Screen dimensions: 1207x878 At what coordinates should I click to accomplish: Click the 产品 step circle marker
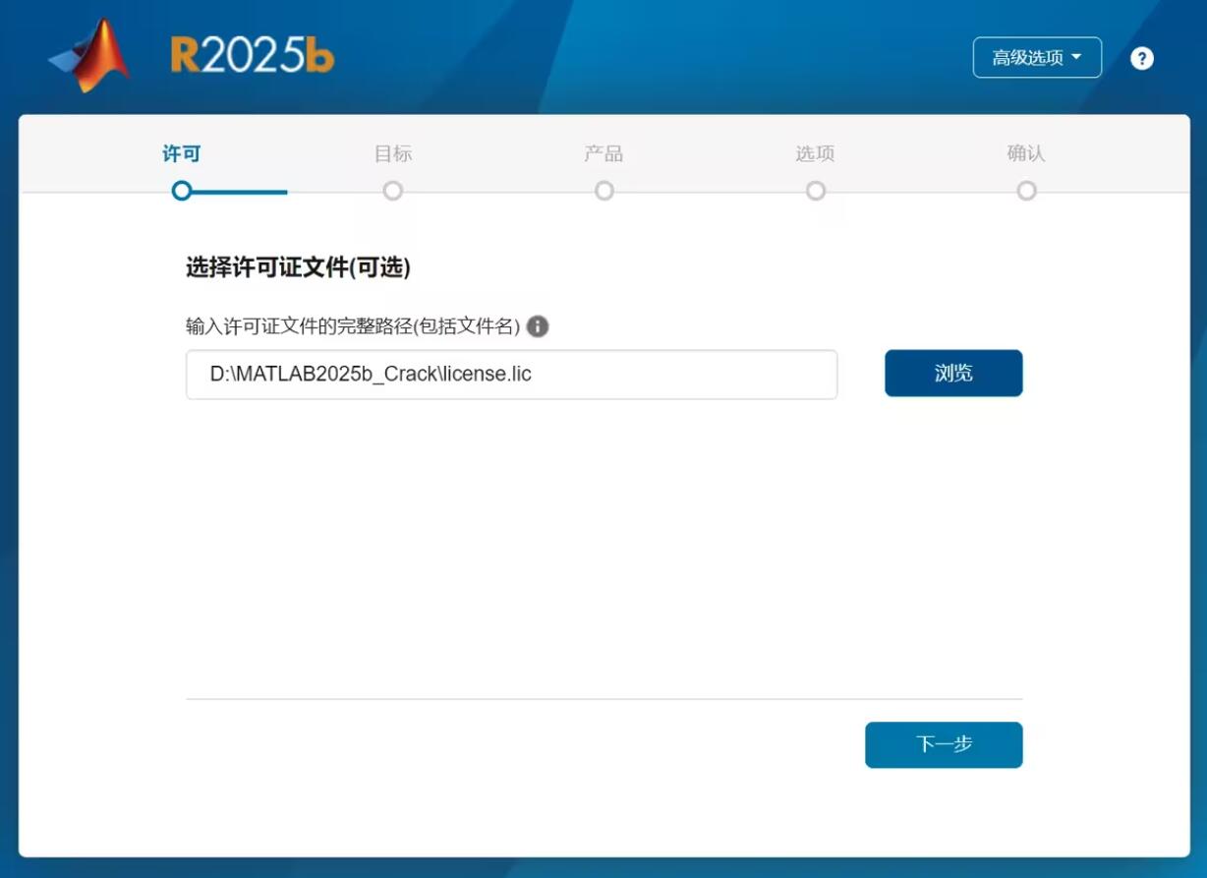click(x=604, y=191)
